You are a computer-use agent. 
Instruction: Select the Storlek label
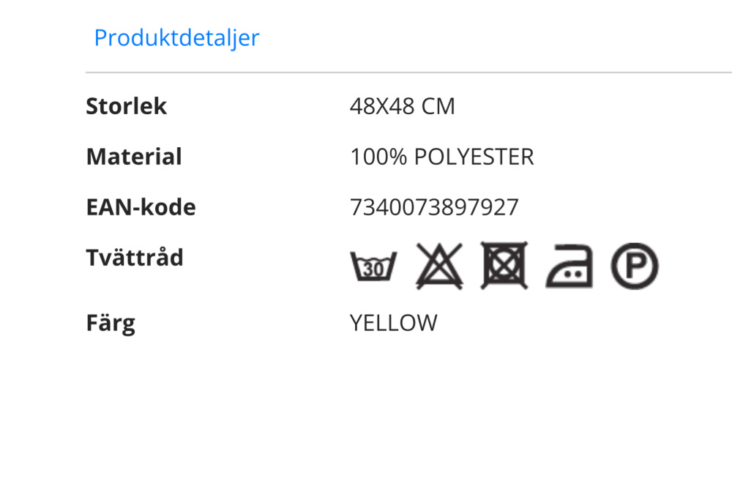click(126, 106)
